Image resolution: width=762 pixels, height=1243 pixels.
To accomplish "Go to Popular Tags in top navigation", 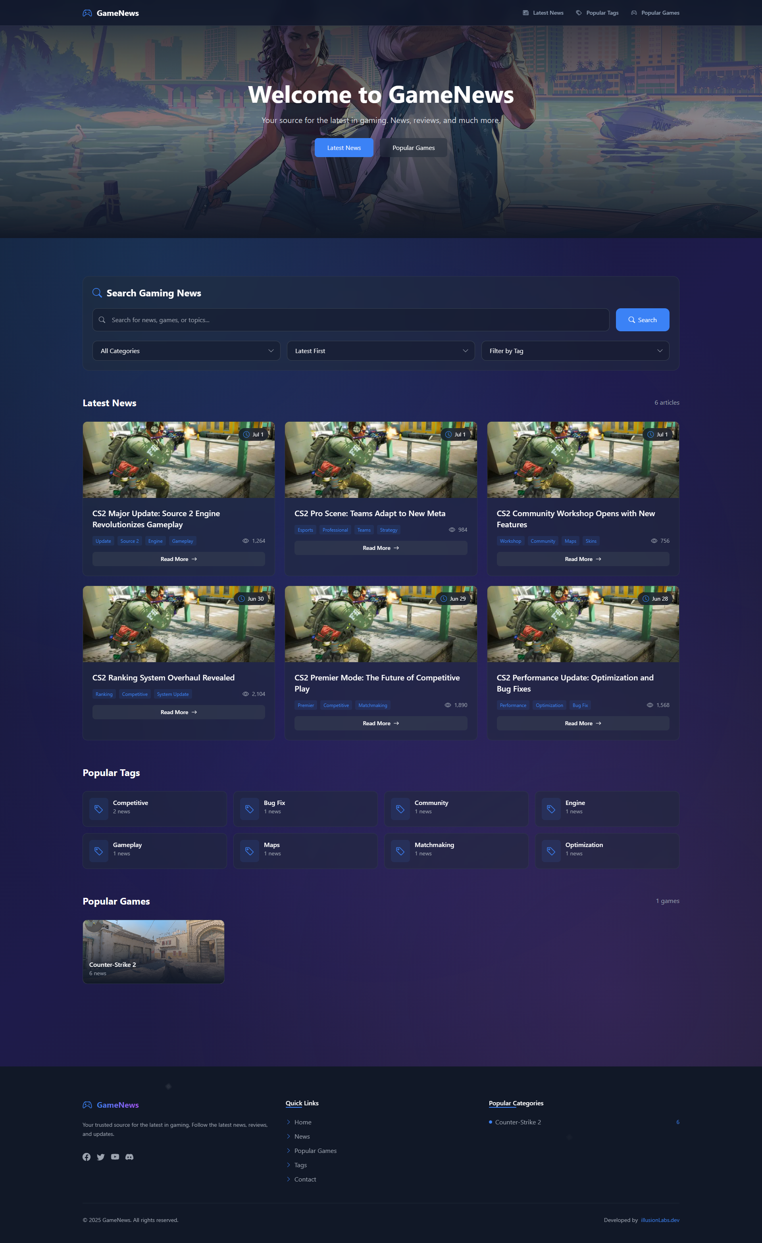I will (x=597, y=13).
